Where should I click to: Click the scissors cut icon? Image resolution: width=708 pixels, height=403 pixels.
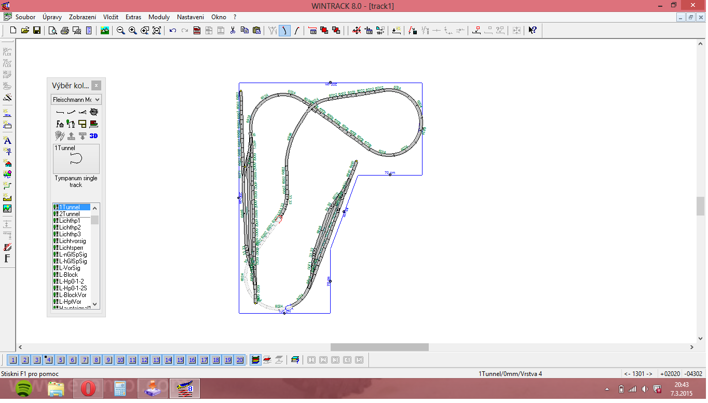[x=233, y=31]
